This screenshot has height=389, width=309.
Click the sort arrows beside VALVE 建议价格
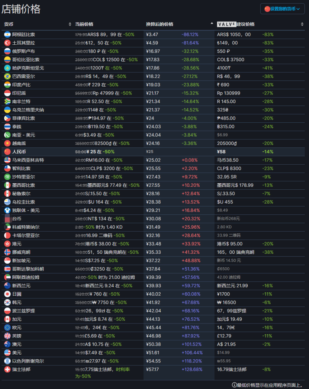pos(302,24)
